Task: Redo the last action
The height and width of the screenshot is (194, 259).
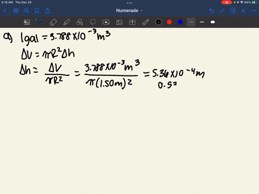Action: tap(222, 11)
